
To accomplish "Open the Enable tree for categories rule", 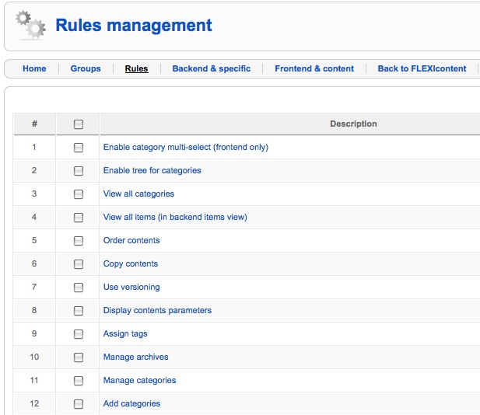I will 152,170.
